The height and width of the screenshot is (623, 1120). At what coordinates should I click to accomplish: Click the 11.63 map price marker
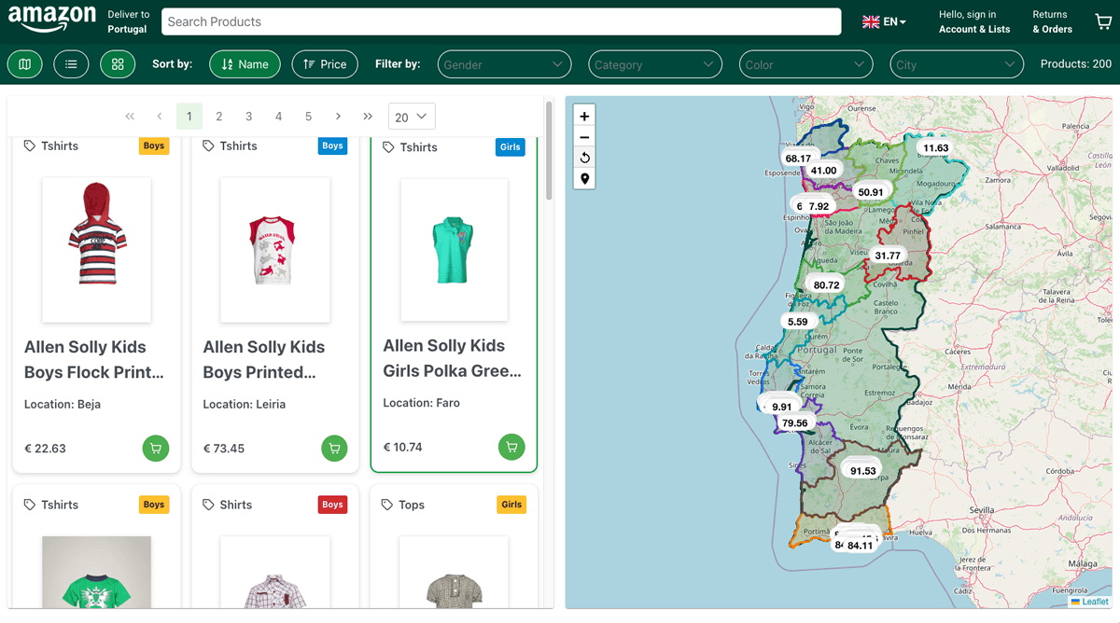[935, 148]
